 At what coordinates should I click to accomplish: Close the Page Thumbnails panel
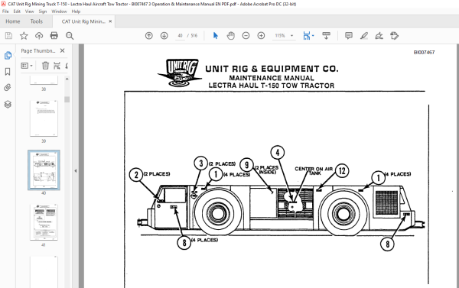[63, 50]
